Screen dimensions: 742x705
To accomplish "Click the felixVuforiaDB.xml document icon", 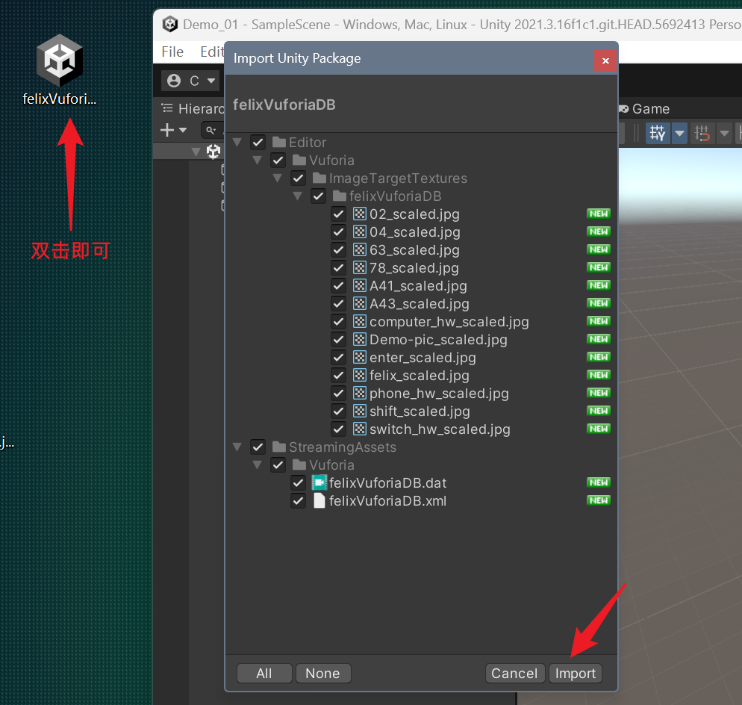I will click(319, 500).
